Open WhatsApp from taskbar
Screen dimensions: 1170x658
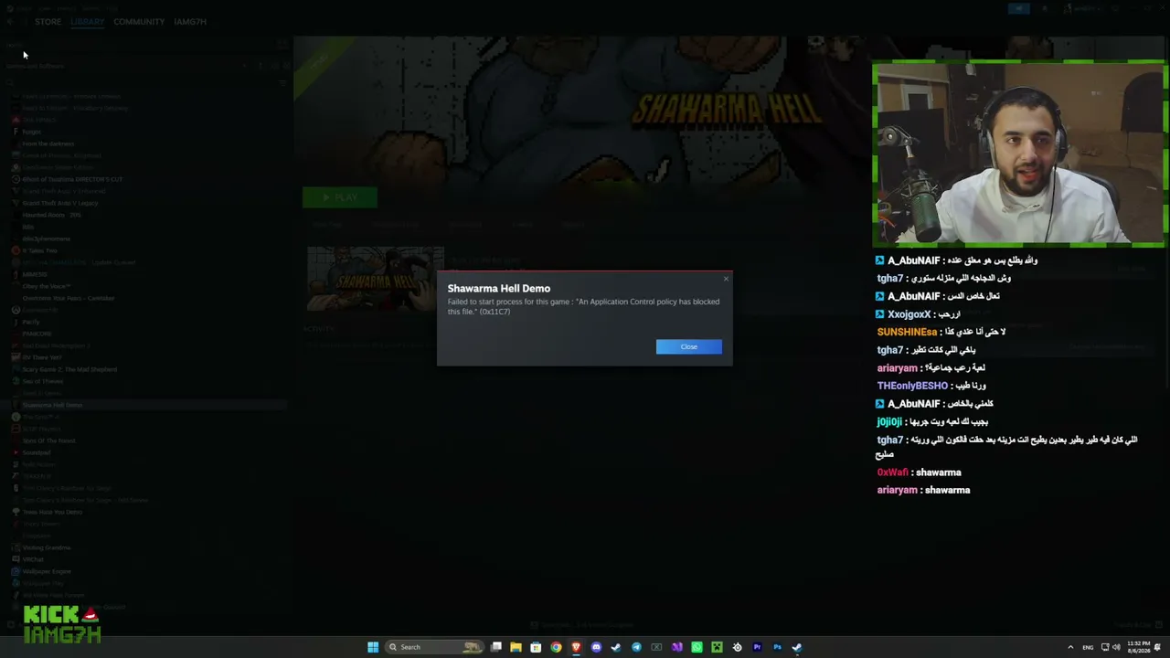[x=697, y=647]
